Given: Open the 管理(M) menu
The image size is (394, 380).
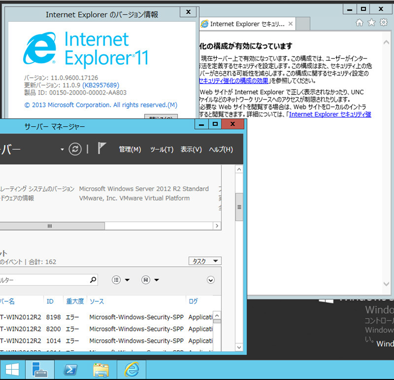Looking at the screenshot, I should (x=130, y=149).
